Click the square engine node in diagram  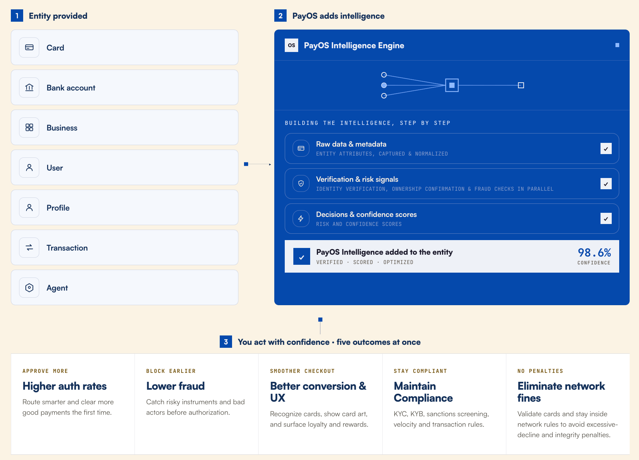click(452, 85)
